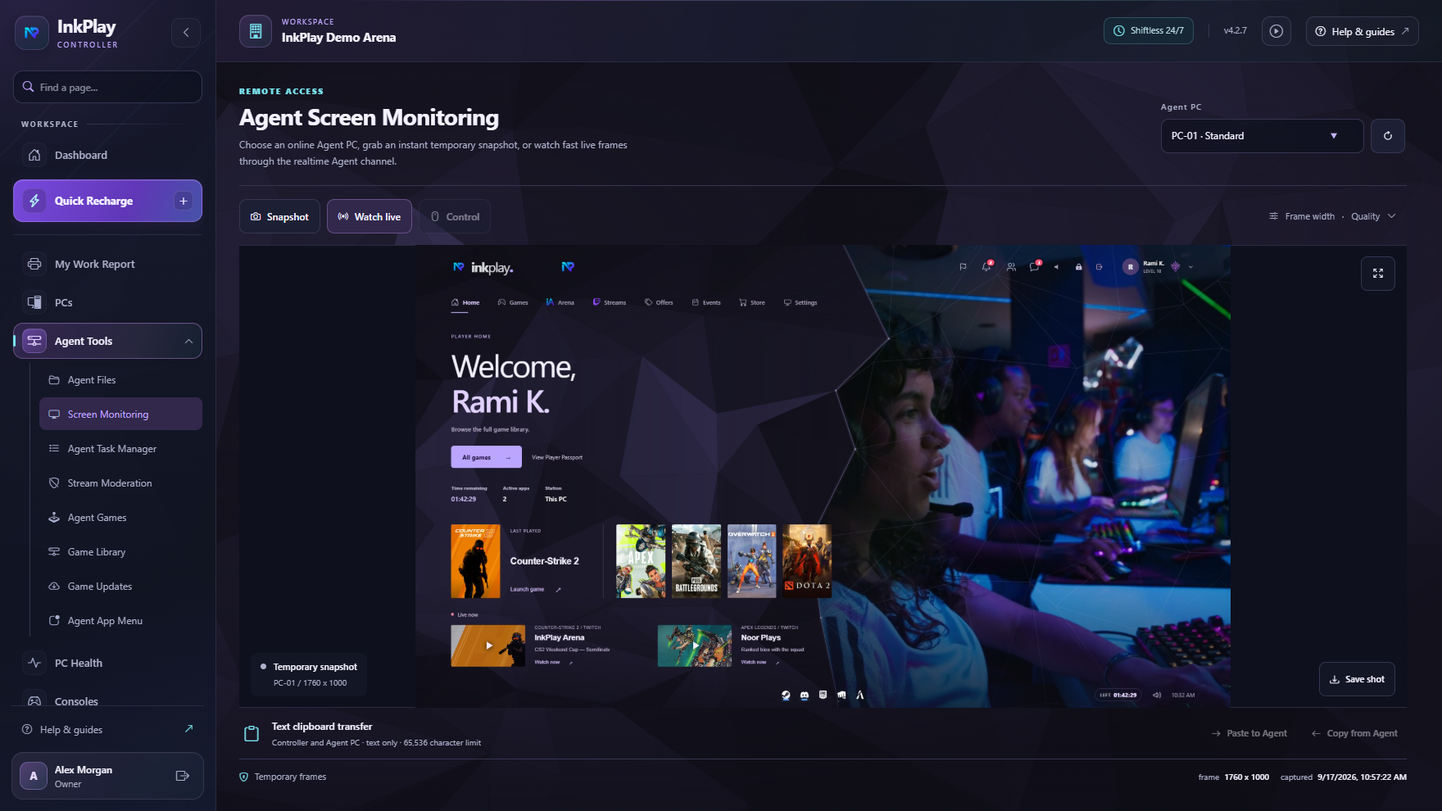
Task: Open the Consoles sidebar item
Action: (x=107, y=701)
